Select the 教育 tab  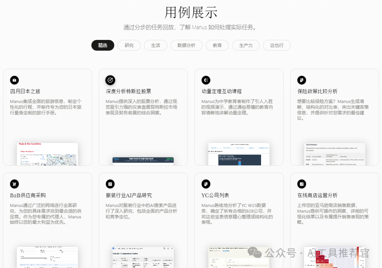(217, 45)
